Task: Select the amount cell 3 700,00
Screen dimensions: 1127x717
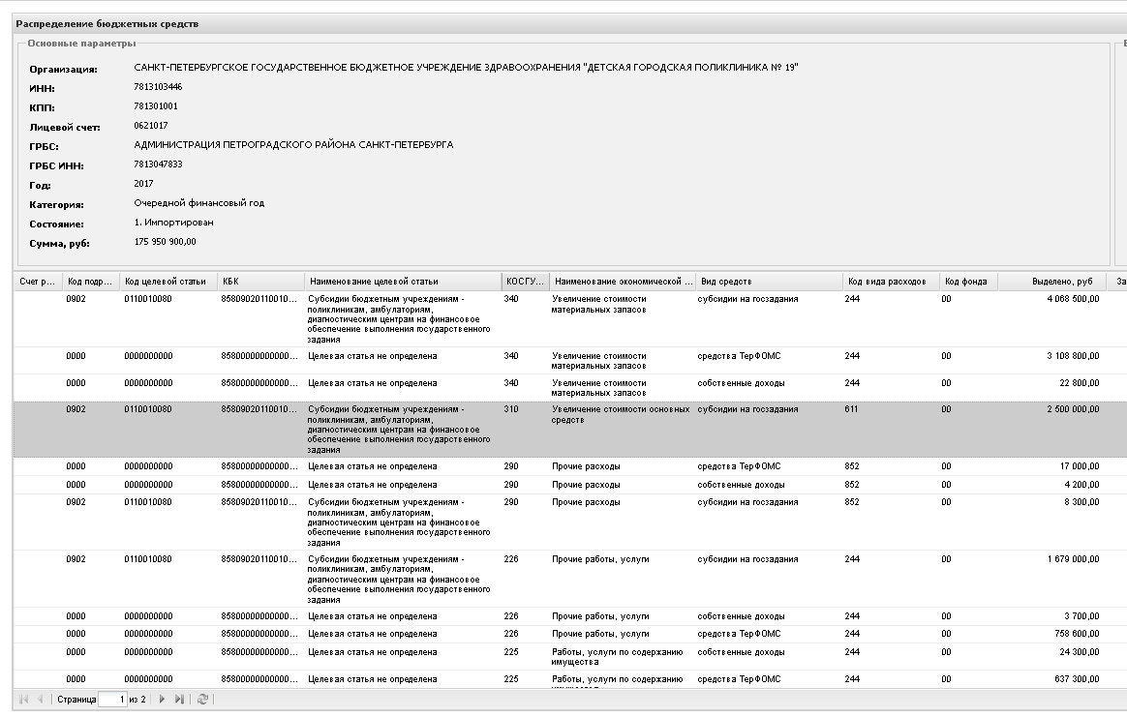Action: [x=1081, y=616]
